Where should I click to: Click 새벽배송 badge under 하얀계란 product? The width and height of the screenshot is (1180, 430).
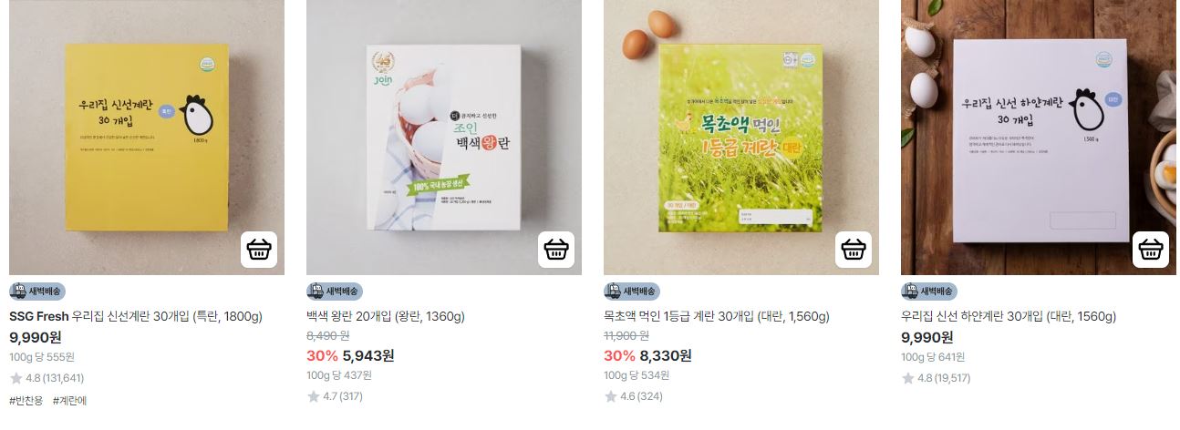[928, 292]
